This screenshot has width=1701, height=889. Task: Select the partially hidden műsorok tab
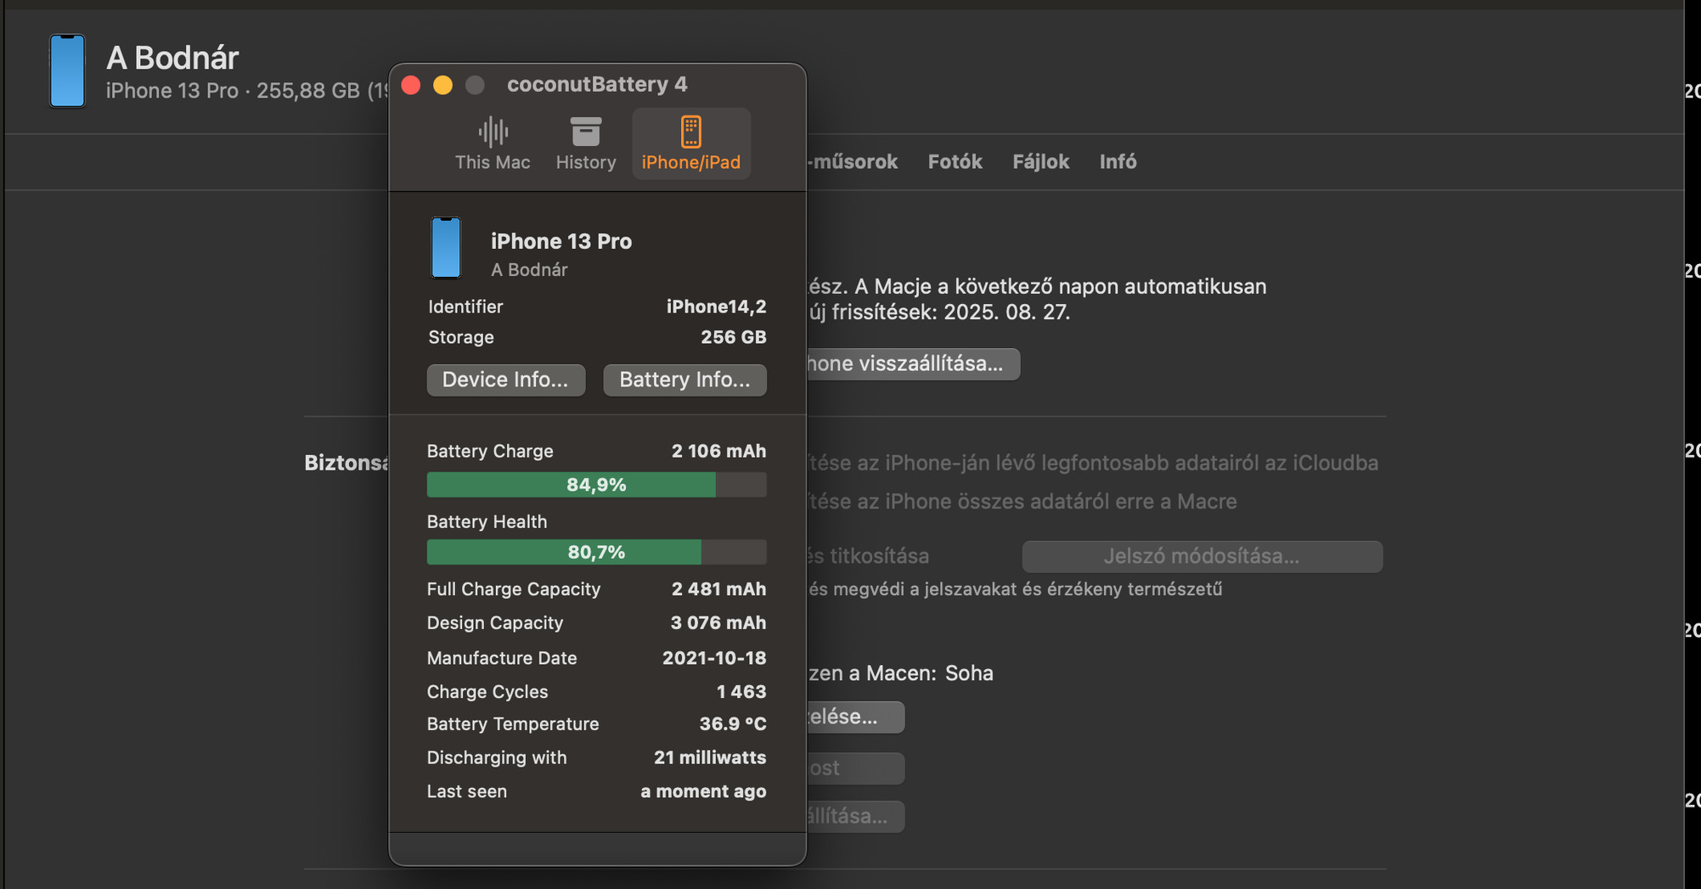[853, 161]
